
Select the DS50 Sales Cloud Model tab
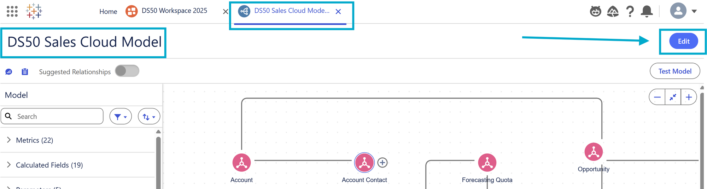tap(292, 11)
